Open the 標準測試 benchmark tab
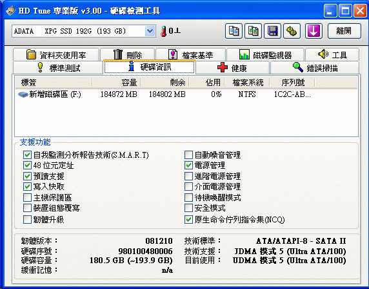The width and height of the screenshot is (369, 289). pyautogui.click(x=58, y=68)
